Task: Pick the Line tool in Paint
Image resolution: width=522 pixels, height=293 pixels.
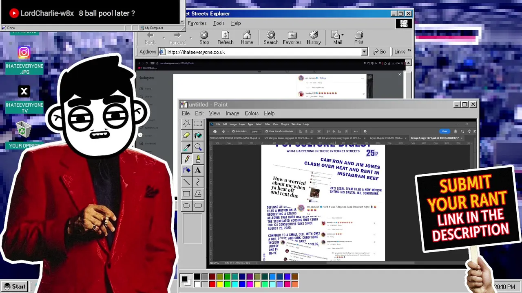Action: (x=186, y=182)
